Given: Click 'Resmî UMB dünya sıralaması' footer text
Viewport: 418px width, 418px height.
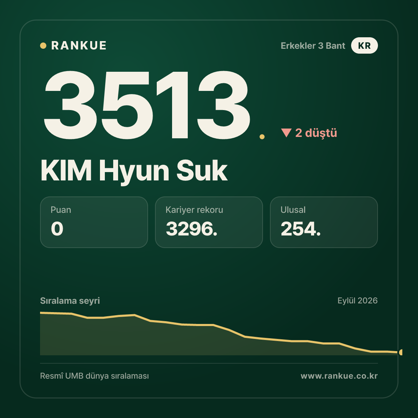Looking at the screenshot, I should (x=94, y=376).
